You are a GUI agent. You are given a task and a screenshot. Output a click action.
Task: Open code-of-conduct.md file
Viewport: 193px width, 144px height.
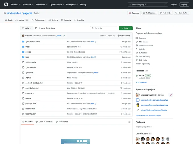point(34,83)
